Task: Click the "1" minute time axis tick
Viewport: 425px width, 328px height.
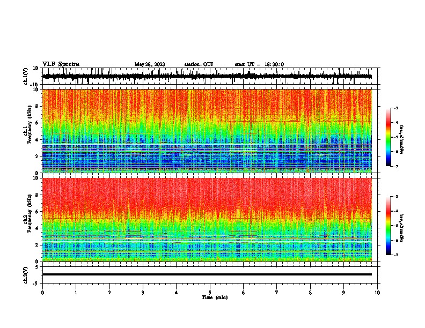Action: 76,293
